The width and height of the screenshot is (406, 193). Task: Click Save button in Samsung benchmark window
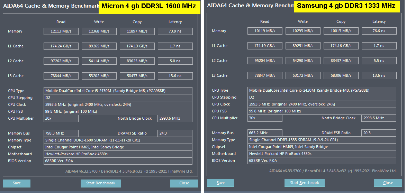click(x=220, y=183)
